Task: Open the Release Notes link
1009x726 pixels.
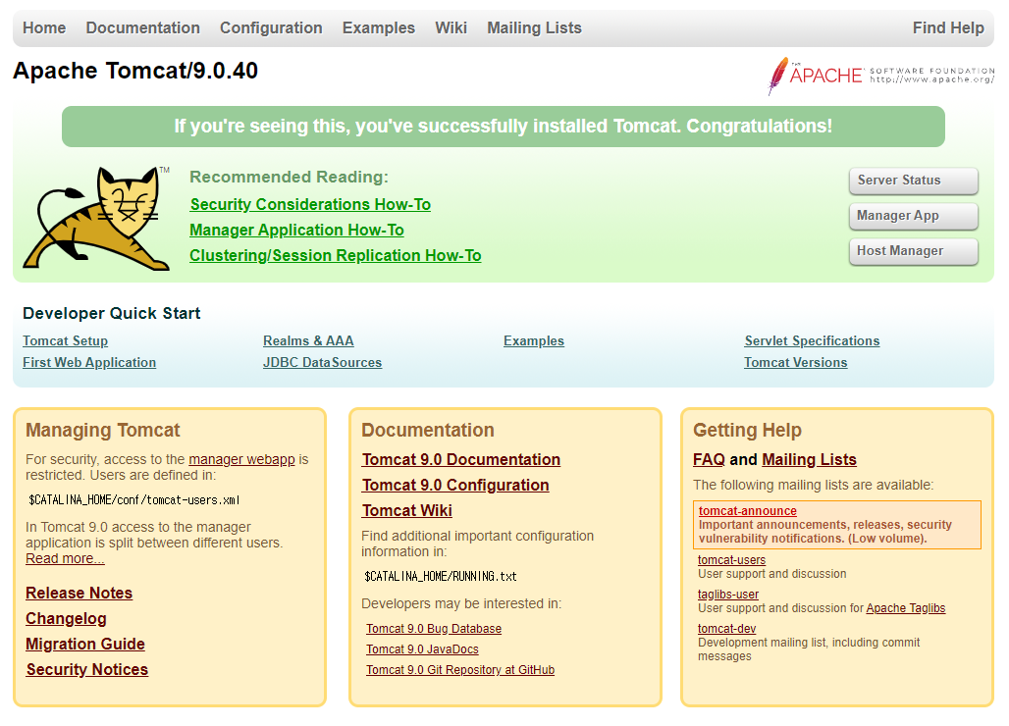Action: tap(80, 593)
